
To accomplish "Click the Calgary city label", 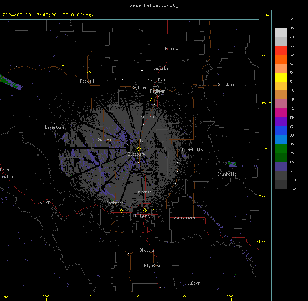I will pos(143,216).
